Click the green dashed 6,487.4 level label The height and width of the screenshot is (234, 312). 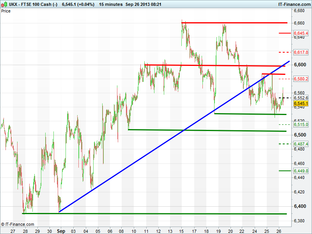(x=301, y=144)
